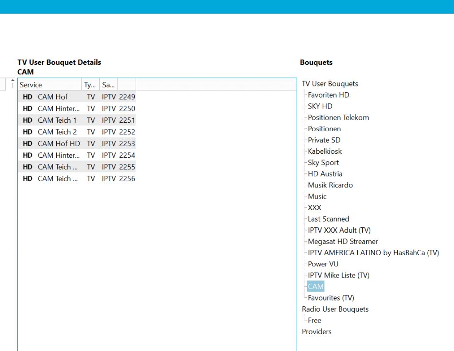This screenshot has height=351, width=454.
Task: Open the Kabelkiosk bouquet
Action: click(x=325, y=151)
